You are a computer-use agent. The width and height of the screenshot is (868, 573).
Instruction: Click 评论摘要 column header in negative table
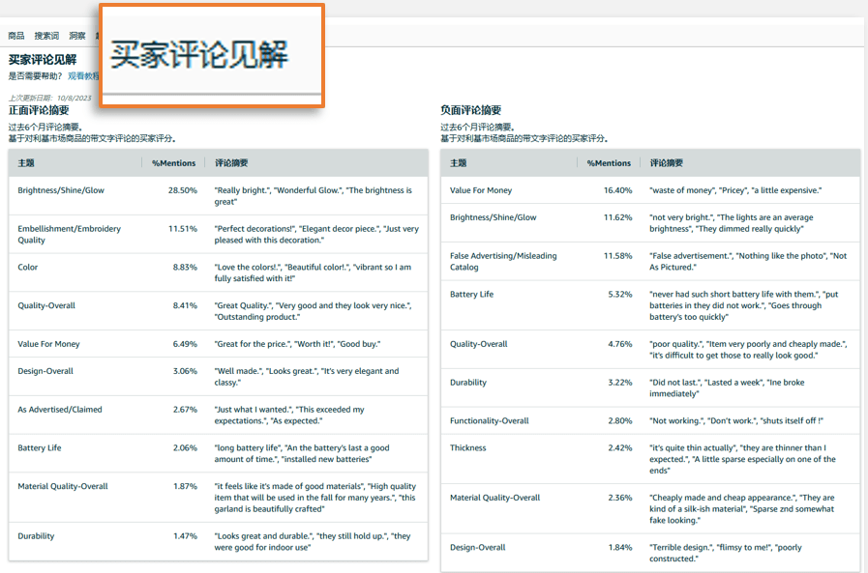pos(667,163)
